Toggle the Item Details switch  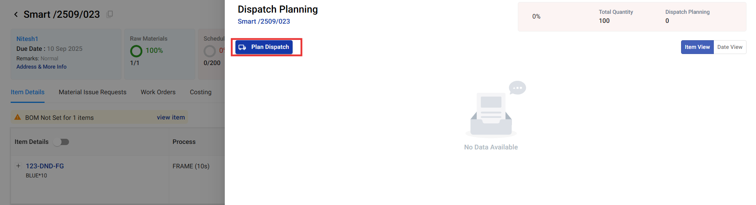tap(62, 142)
